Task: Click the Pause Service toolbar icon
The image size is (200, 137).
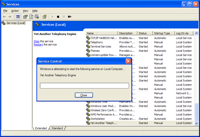Action: tap(64, 17)
